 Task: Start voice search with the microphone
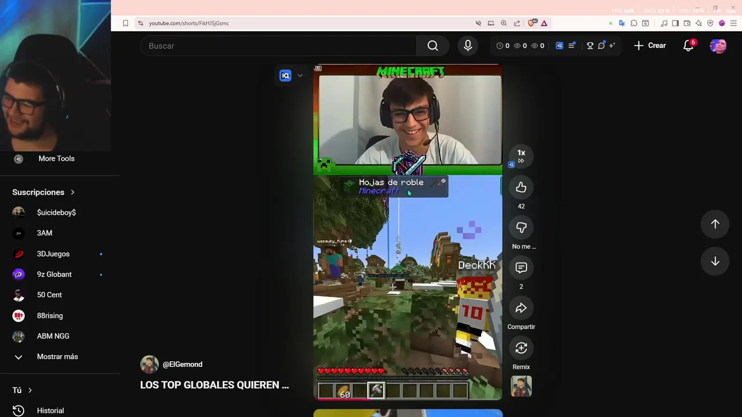(468, 46)
